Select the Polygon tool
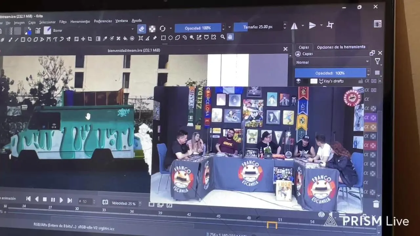The height and width of the screenshot is (236, 420). click(x=35, y=39)
